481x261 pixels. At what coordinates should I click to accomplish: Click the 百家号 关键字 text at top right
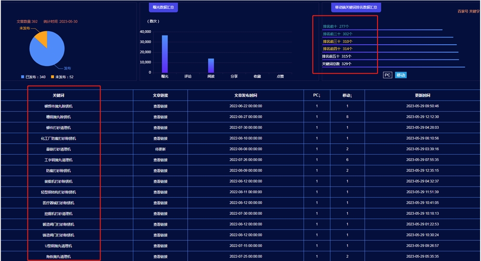pos(468,12)
